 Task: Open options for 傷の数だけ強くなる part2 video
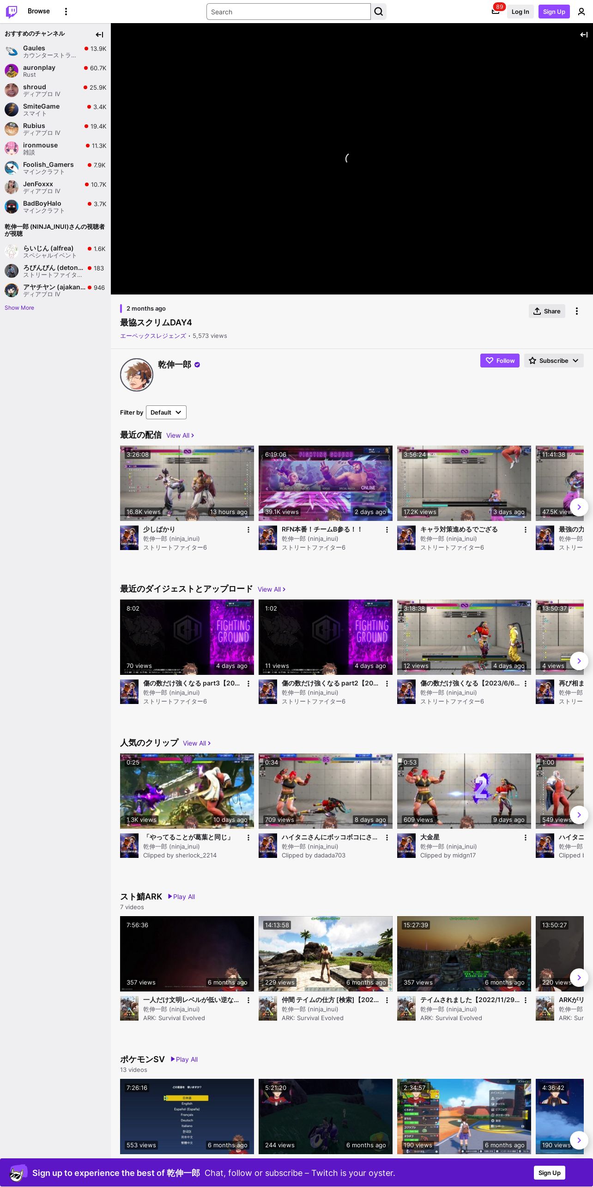click(x=387, y=684)
